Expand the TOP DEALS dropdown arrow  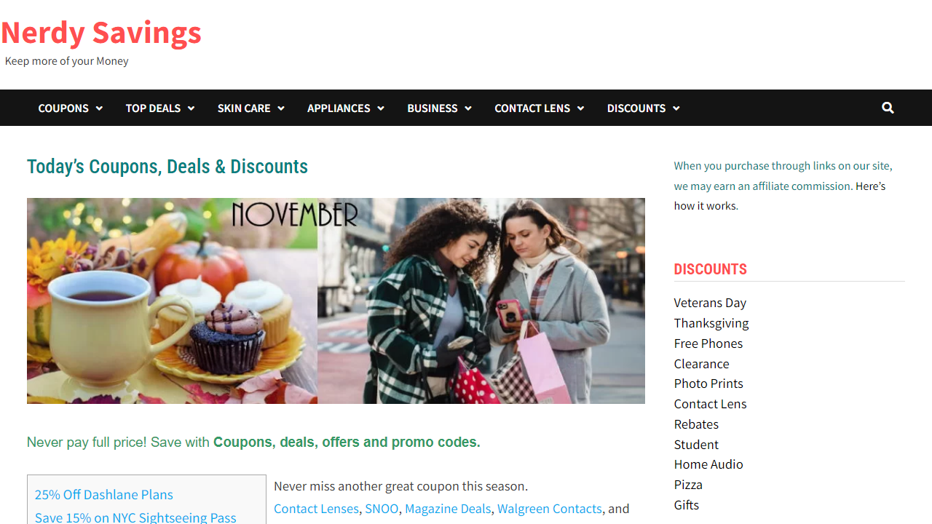pyautogui.click(x=191, y=108)
